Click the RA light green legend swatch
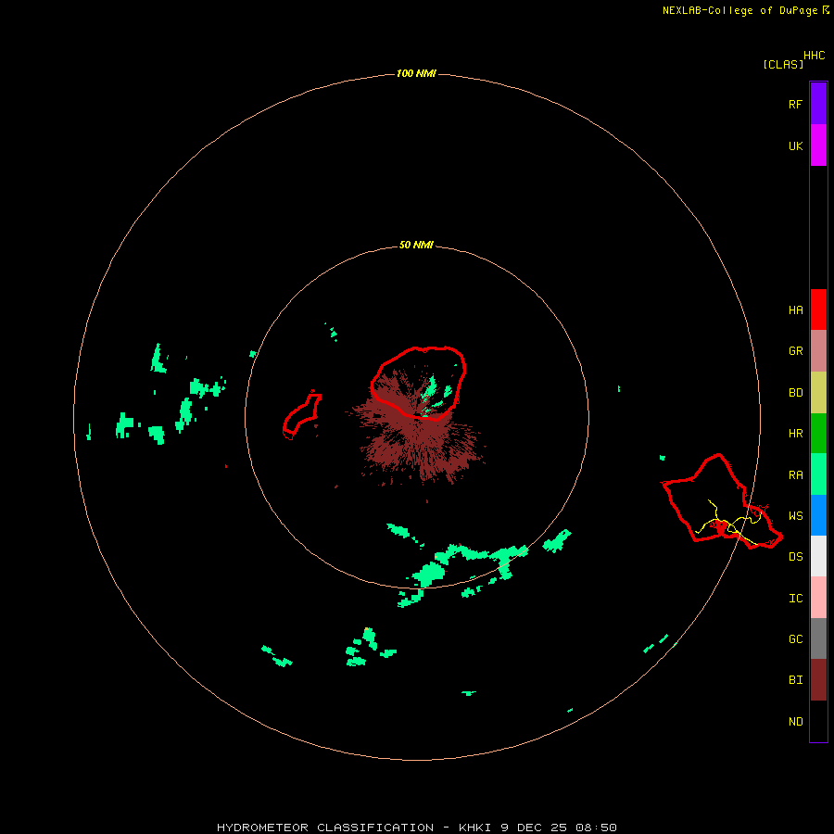 (x=818, y=474)
